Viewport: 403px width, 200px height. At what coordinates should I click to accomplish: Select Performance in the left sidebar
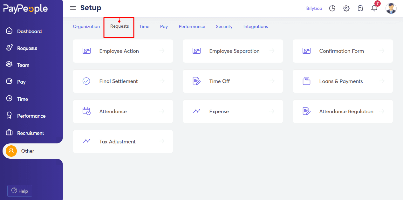[31, 116]
